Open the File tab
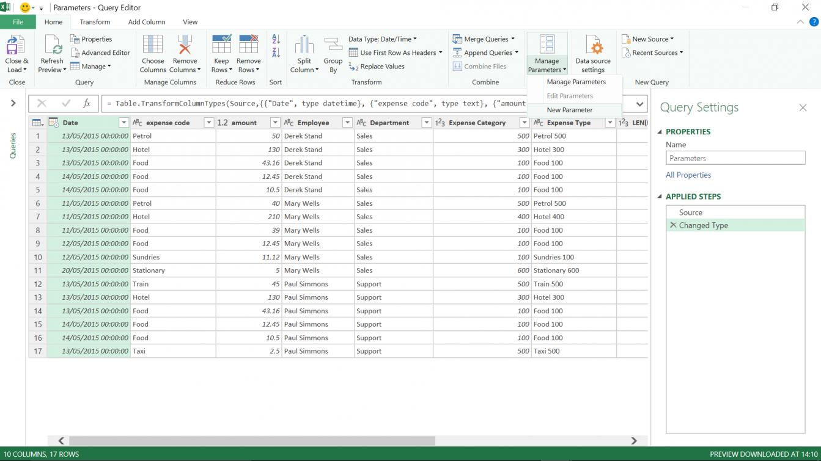Screen dimensions: 821x461 (18, 22)
